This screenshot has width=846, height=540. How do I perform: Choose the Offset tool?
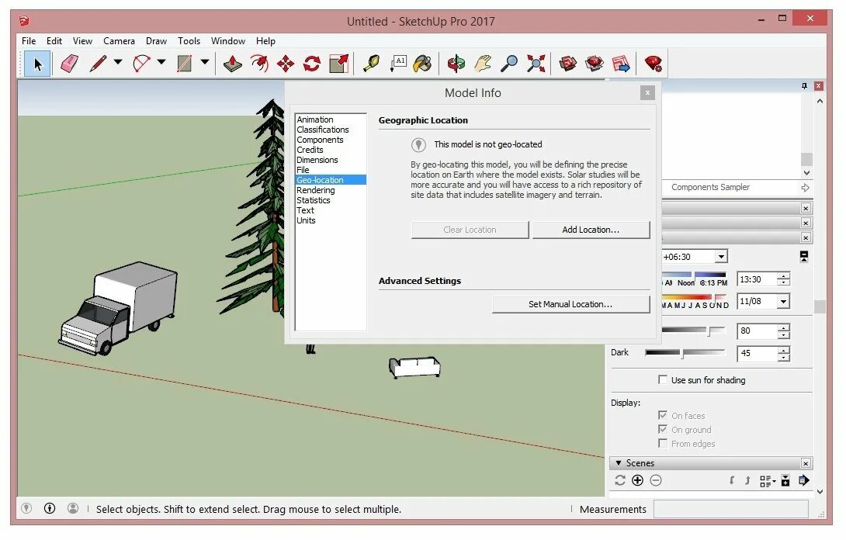(x=259, y=64)
